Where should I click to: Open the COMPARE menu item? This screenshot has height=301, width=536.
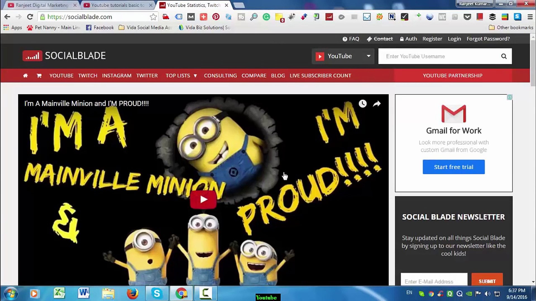coord(254,76)
